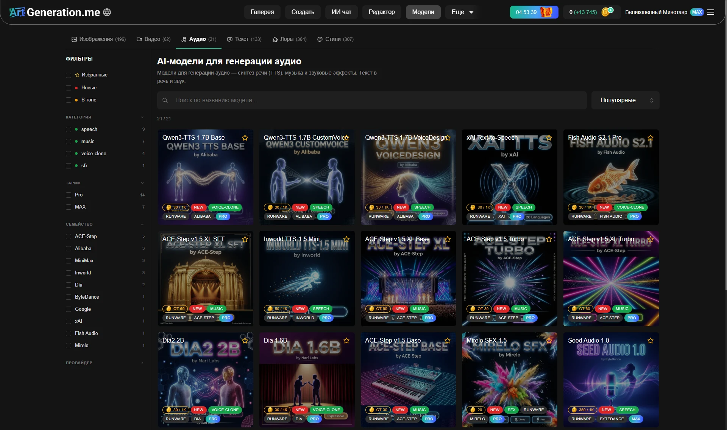Check the ACE-Step family checkbox

coord(69,237)
